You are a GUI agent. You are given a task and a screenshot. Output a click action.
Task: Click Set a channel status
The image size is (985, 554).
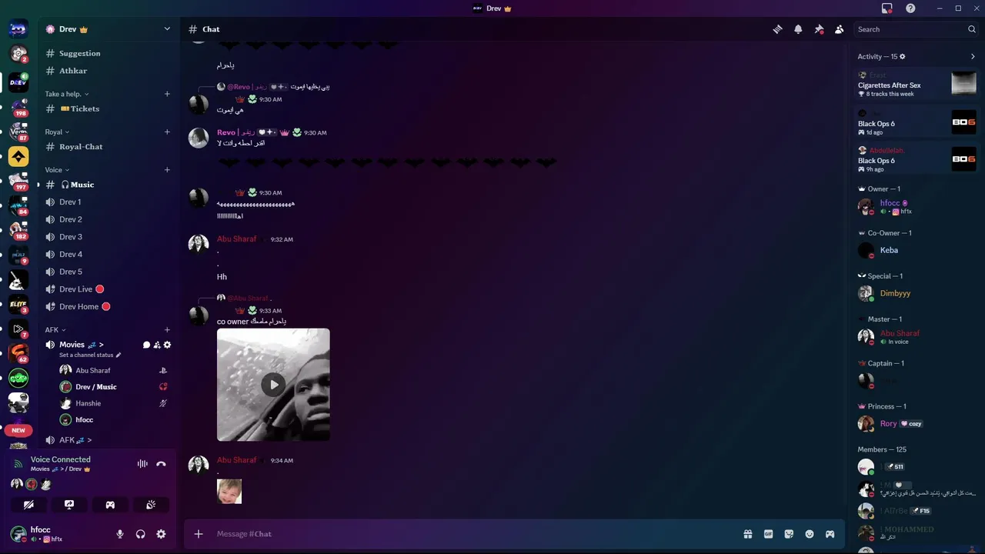[x=90, y=355]
